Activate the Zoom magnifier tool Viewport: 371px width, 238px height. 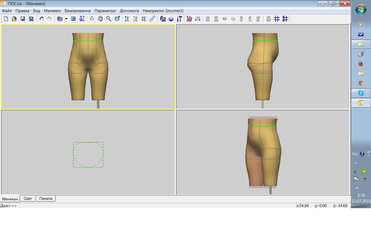[109, 19]
